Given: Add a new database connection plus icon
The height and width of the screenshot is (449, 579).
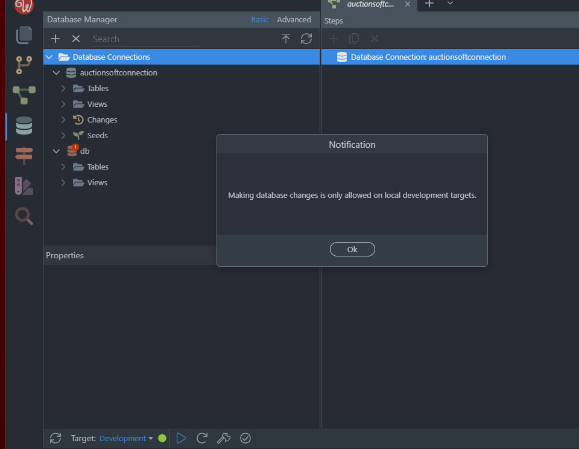Looking at the screenshot, I should tap(55, 39).
